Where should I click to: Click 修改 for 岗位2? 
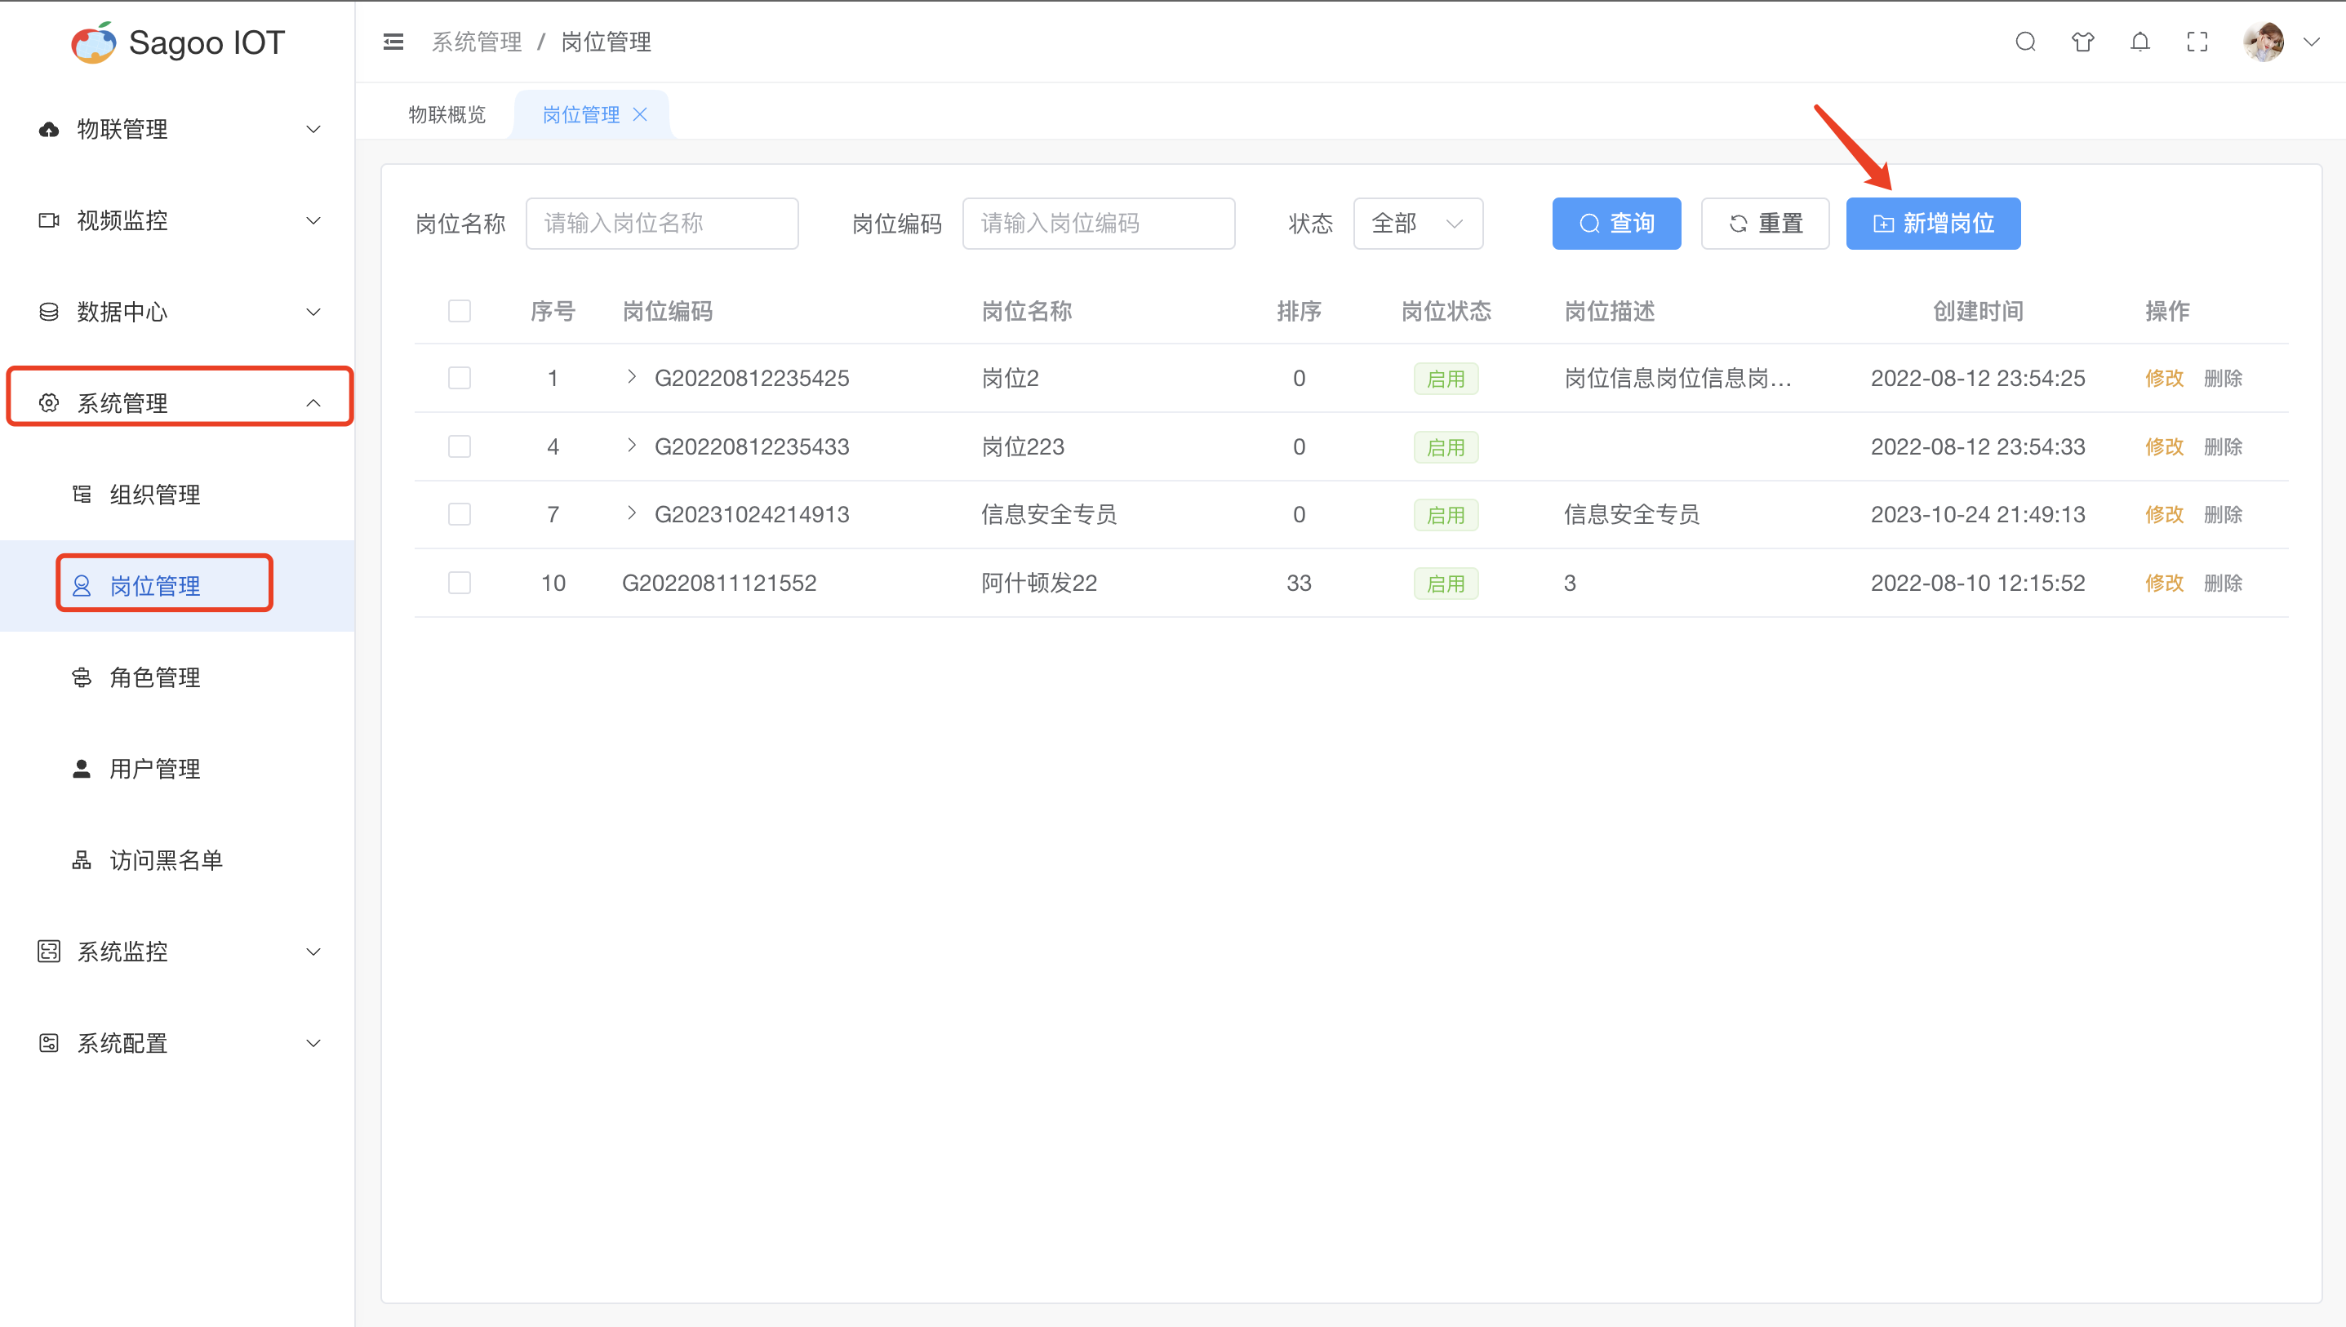[x=2164, y=378]
